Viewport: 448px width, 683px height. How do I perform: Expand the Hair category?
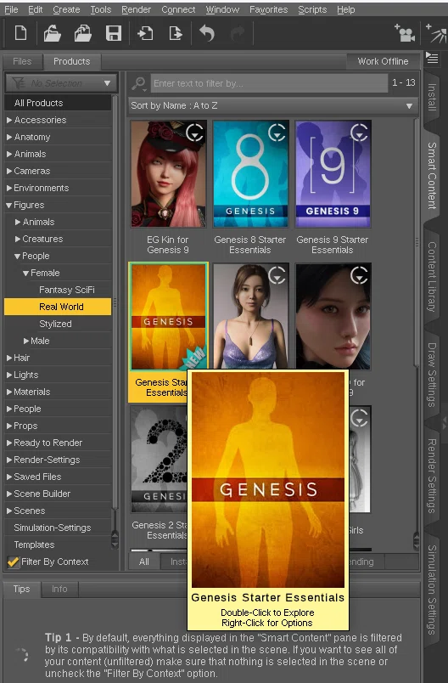pyautogui.click(x=9, y=358)
